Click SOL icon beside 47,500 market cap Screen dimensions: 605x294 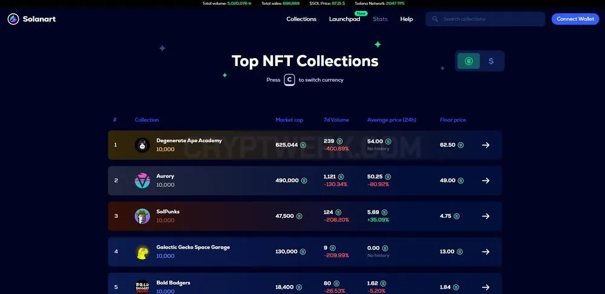(299, 216)
